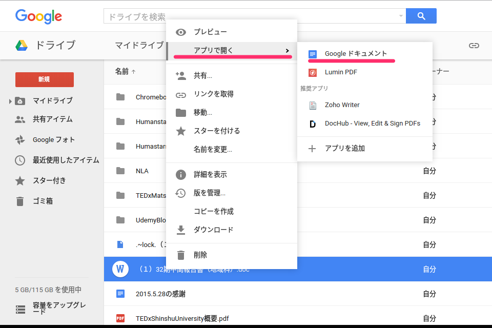
Task: Click the PDF icon of TEDxShinshuUniversity file
Action: pos(120,318)
